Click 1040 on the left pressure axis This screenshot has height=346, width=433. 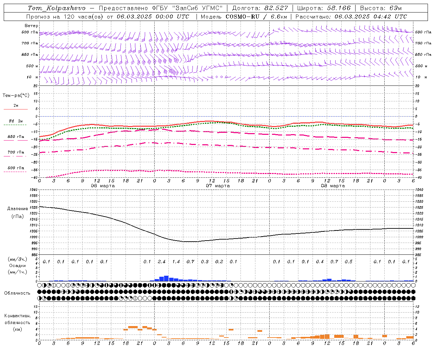tap(33, 190)
